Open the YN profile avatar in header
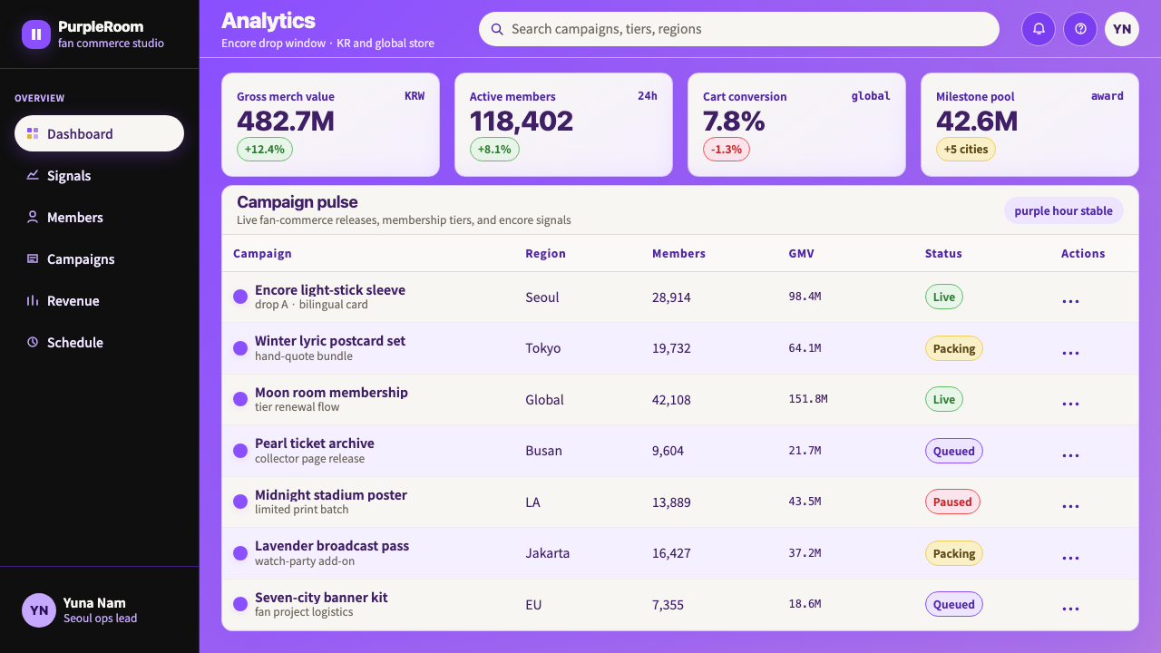Image resolution: width=1161 pixels, height=653 pixels. point(1122,29)
